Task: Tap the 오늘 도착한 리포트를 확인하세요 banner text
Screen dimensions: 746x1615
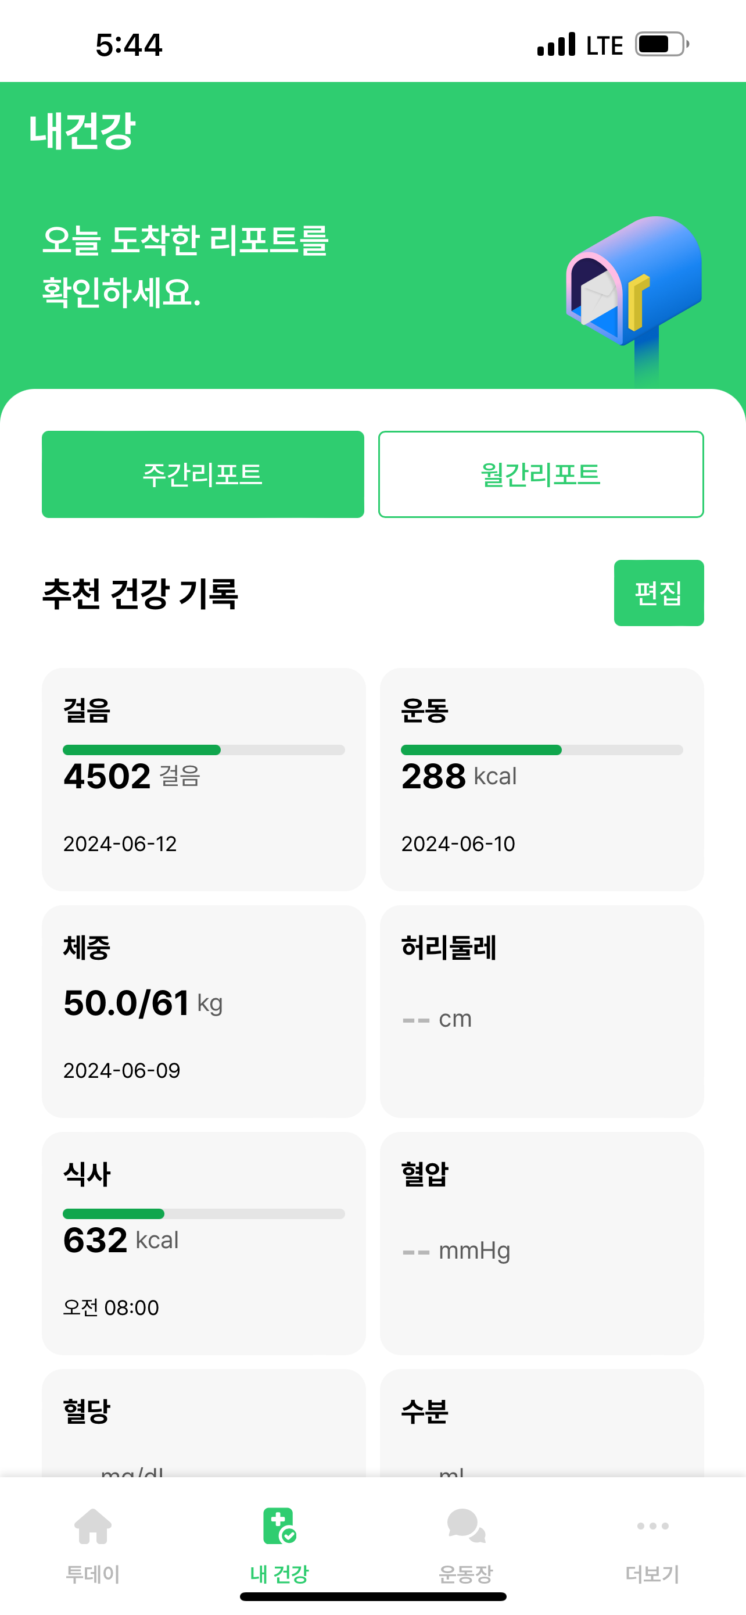Action: (185, 266)
